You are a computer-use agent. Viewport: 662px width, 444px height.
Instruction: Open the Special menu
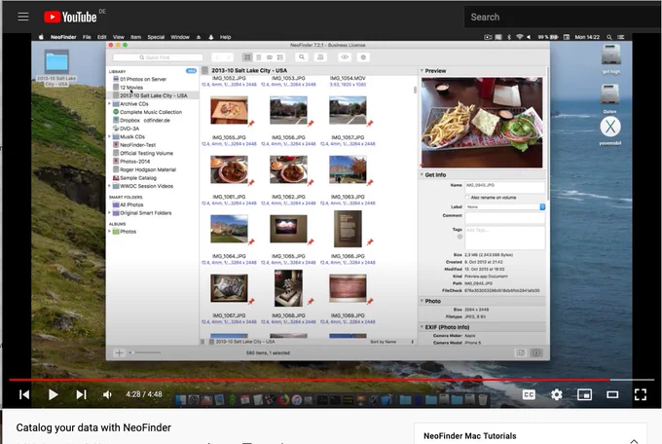click(x=156, y=37)
